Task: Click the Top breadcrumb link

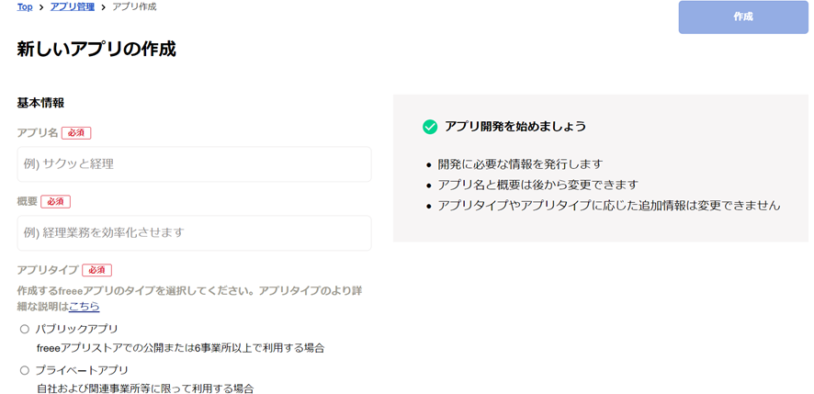Action: [25, 7]
